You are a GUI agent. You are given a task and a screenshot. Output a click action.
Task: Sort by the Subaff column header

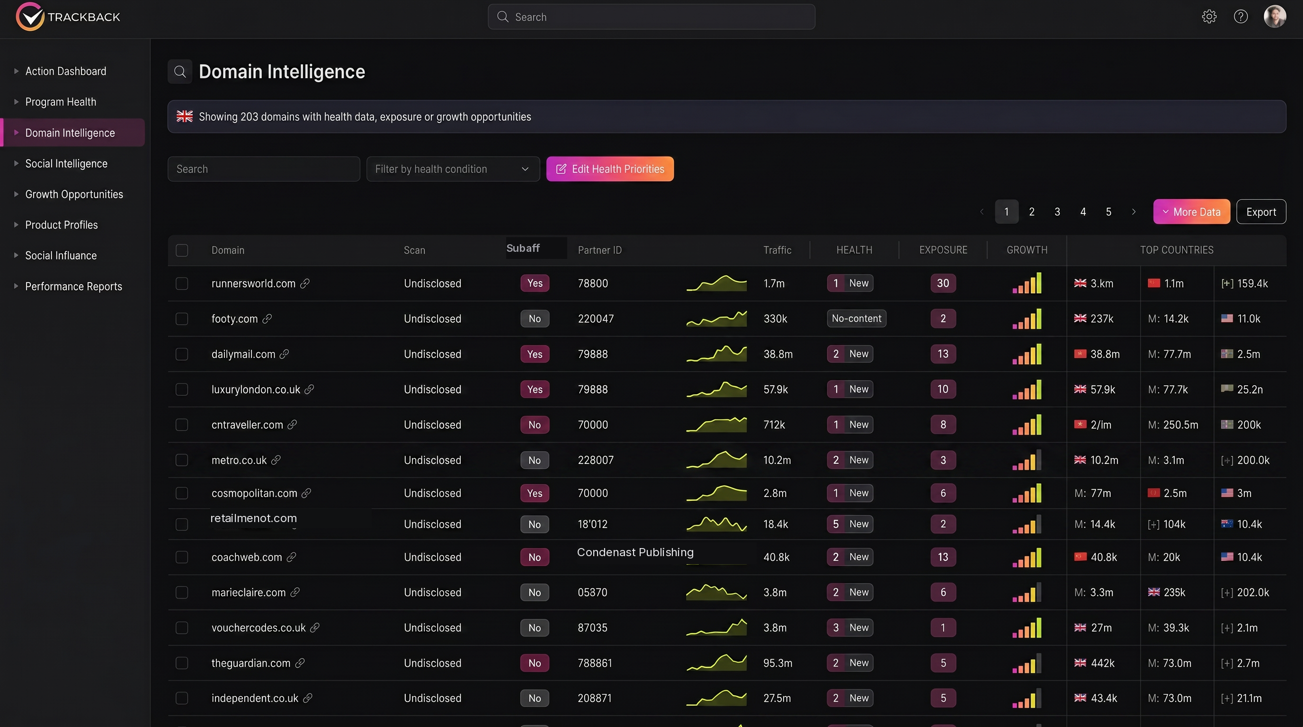pyautogui.click(x=523, y=248)
